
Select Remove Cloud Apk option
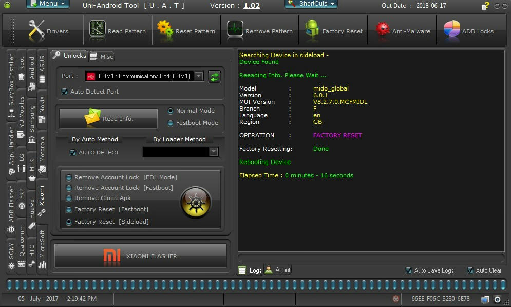(69, 198)
